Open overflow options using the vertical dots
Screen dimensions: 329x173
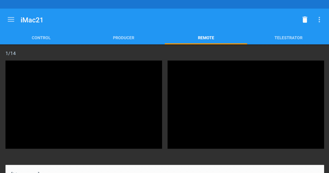click(x=319, y=19)
